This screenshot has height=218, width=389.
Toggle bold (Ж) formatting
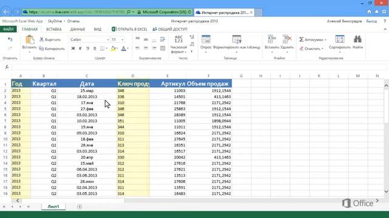pos(73,48)
